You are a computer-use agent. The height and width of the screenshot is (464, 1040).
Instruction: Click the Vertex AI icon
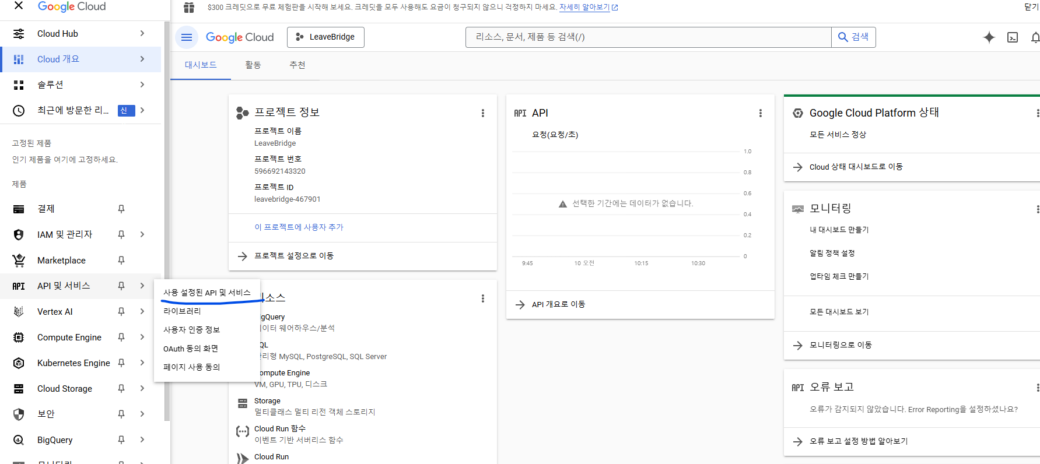tap(19, 312)
